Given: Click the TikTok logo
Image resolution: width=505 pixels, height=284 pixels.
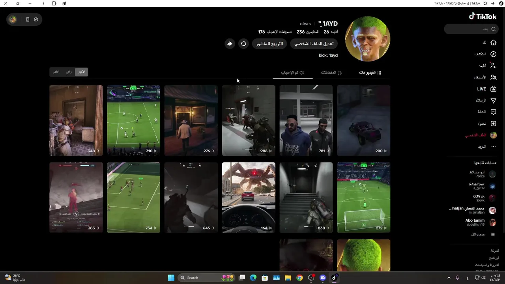Looking at the screenshot, I should point(483,16).
